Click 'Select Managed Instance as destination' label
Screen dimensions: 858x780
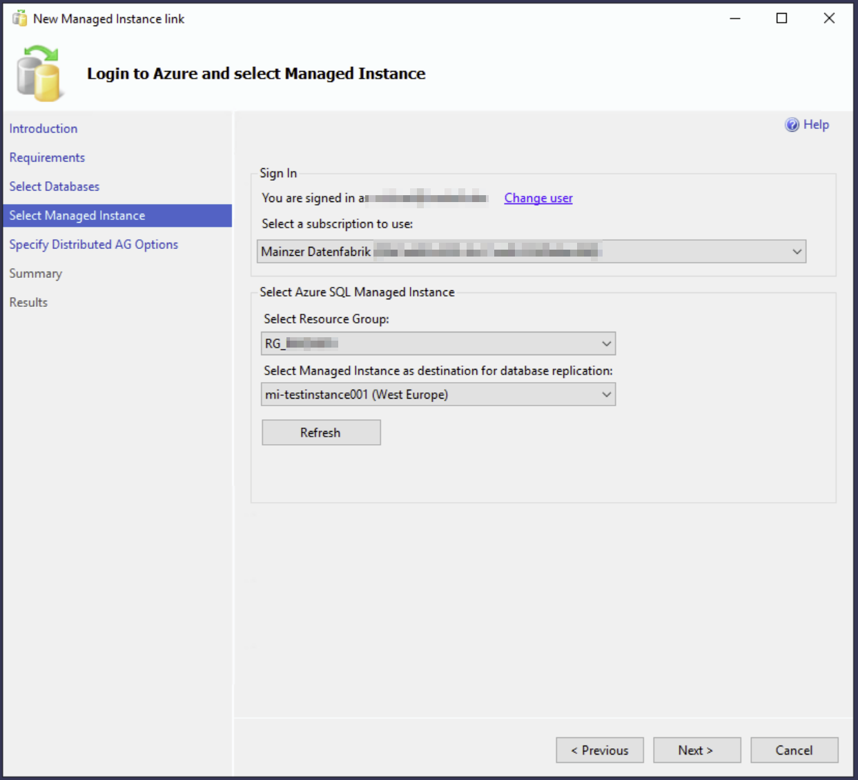pyautogui.click(x=438, y=371)
